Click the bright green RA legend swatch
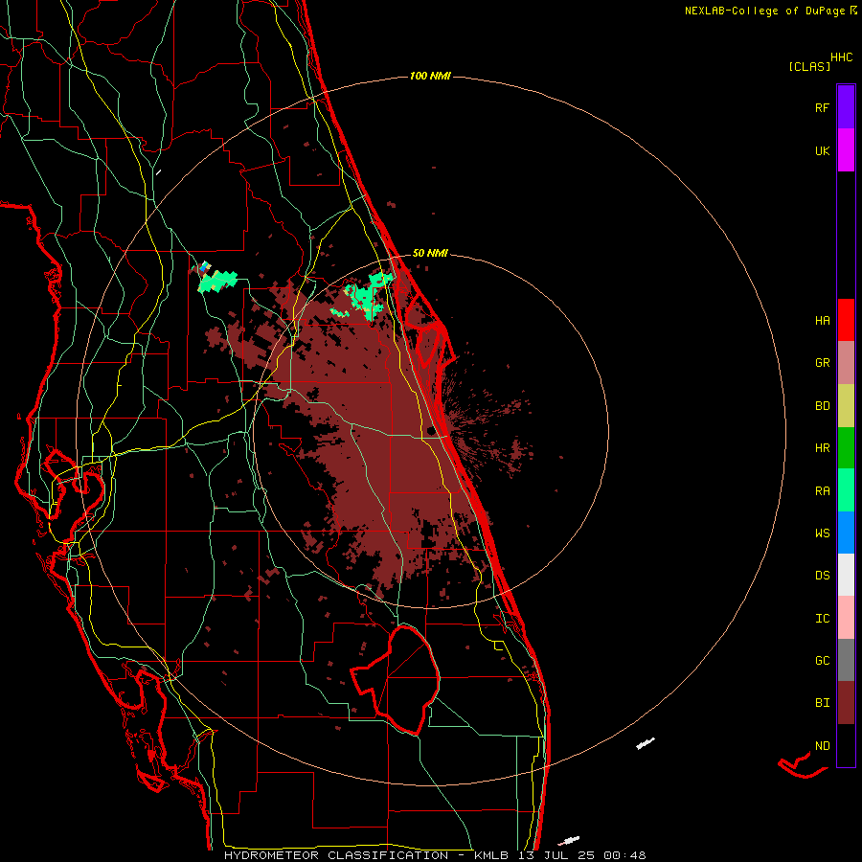 846,490
